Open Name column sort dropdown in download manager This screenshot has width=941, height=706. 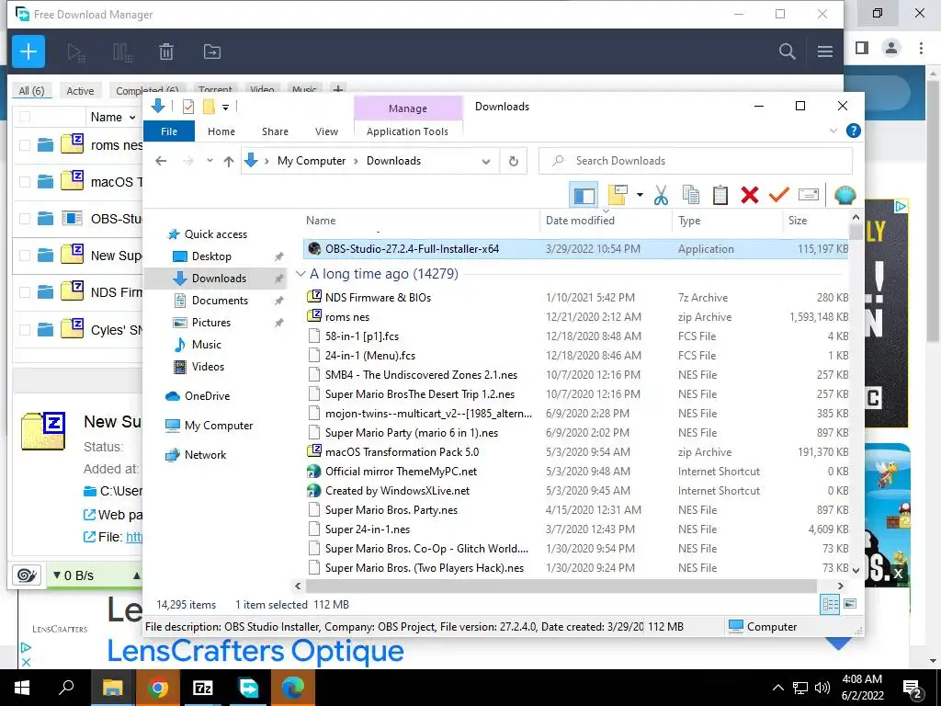[132, 117]
